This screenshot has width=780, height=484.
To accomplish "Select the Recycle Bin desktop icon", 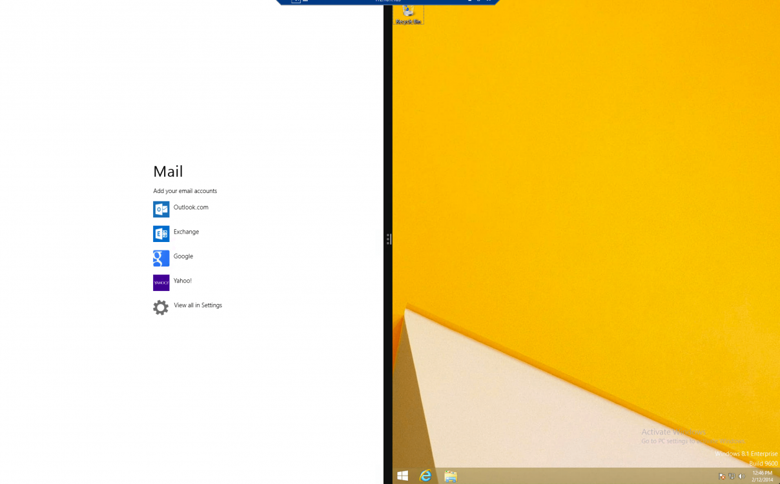I will [408, 14].
